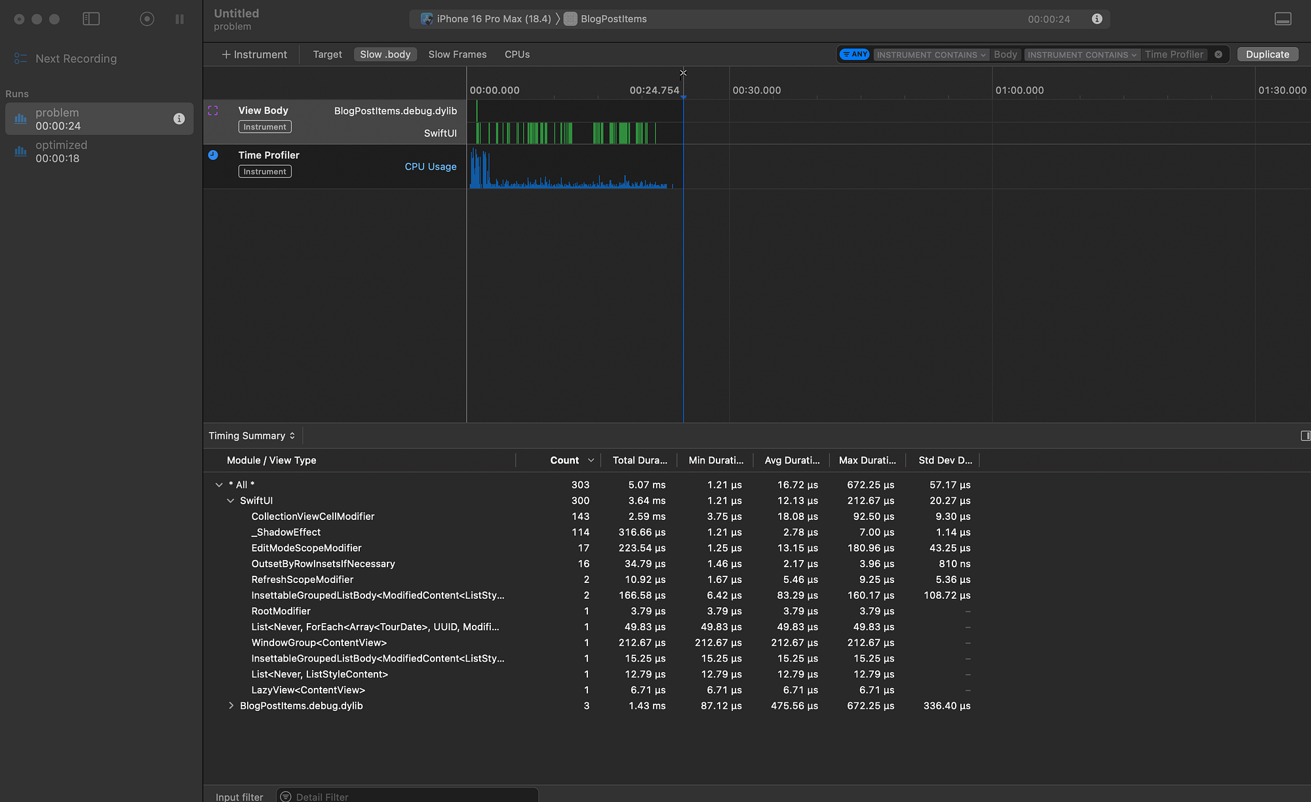The width and height of the screenshot is (1311, 802).
Task: Click the recording info icon near 00:00:24
Action: coord(1097,19)
